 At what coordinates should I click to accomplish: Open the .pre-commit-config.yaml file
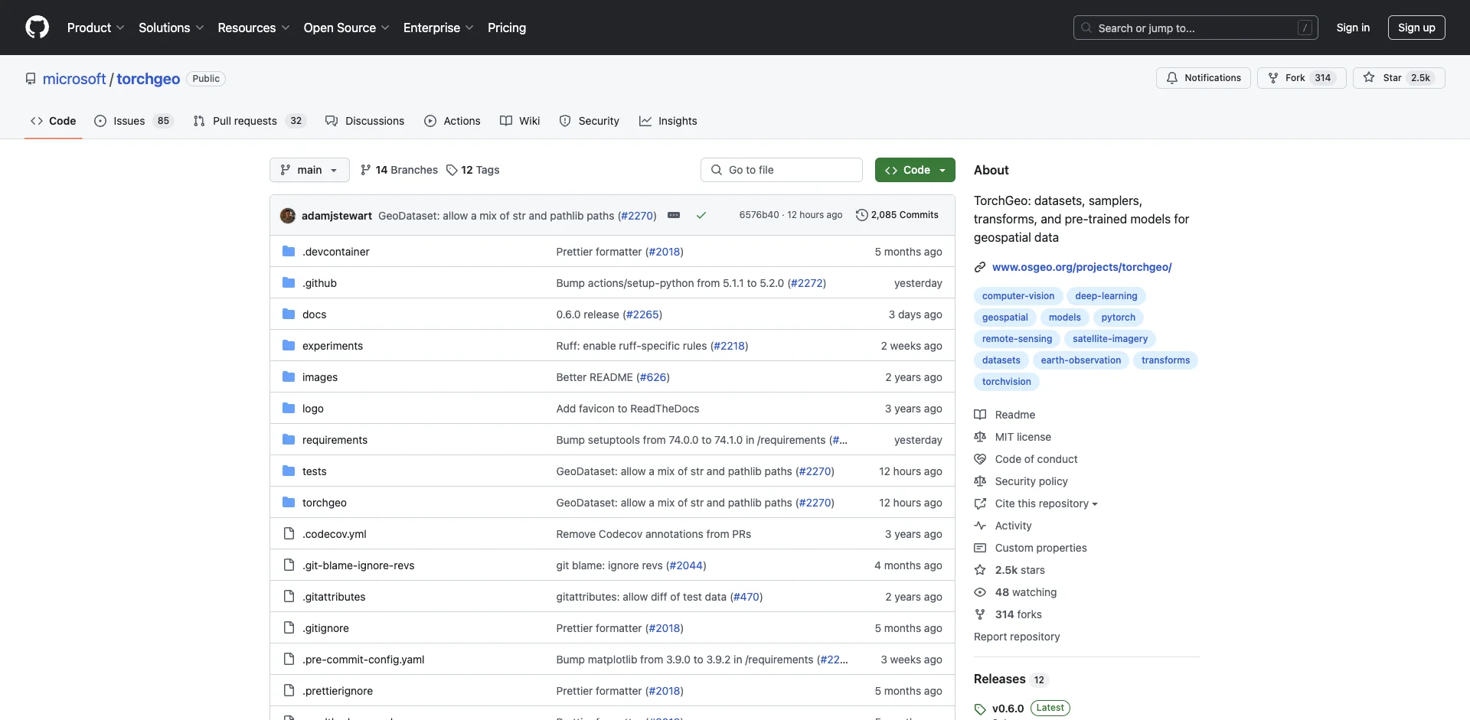point(363,660)
